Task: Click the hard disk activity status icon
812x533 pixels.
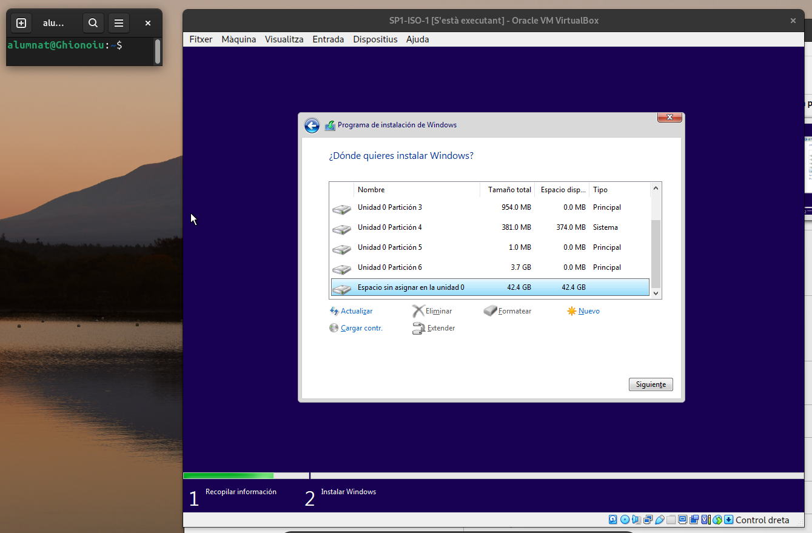Action: [x=613, y=520]
